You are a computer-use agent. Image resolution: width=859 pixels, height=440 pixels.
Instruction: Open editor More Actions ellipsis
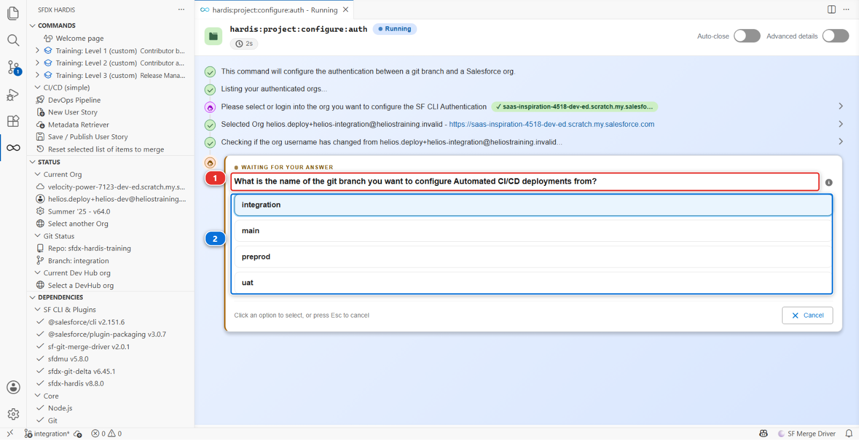click(846, 10)
